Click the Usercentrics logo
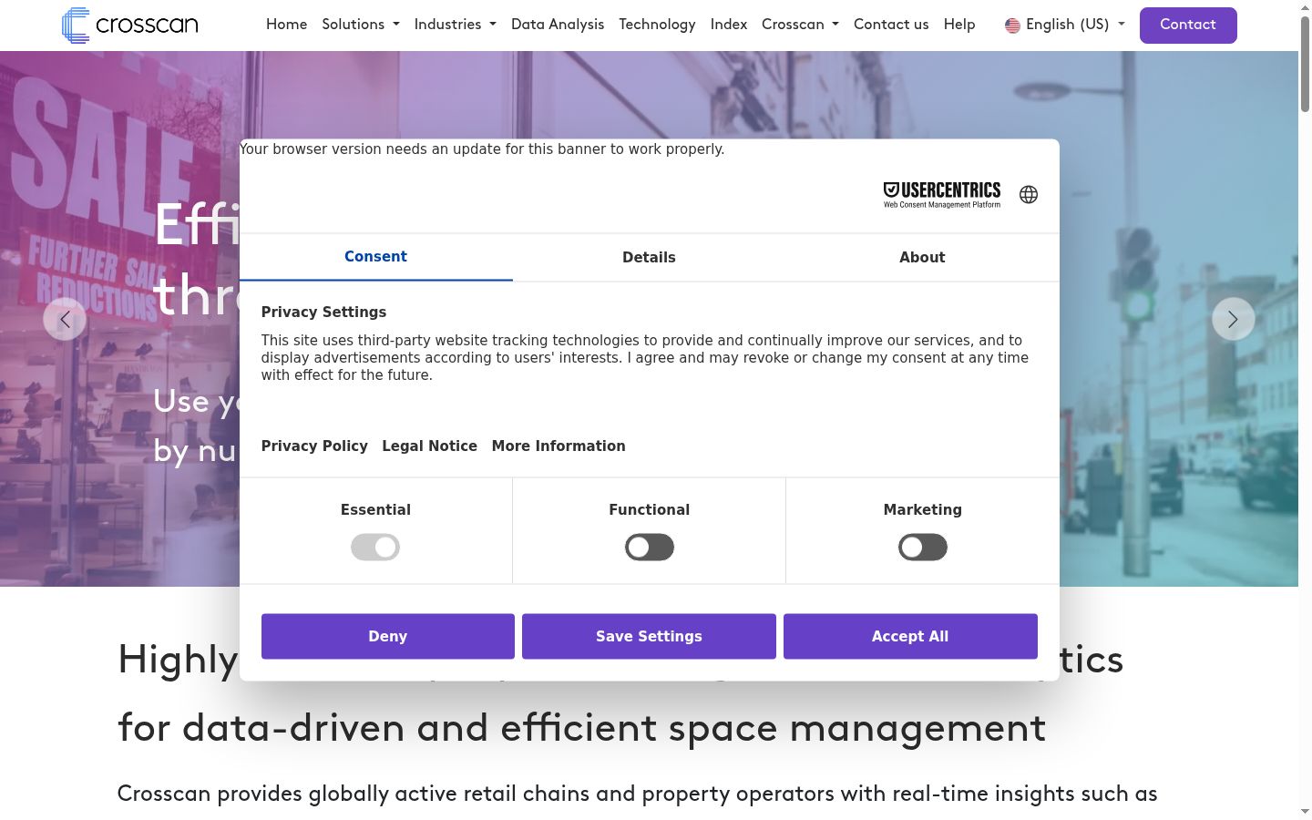Screen dimensions: 1312x820 click(942, 195)
